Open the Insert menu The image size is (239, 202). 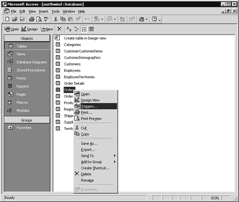43,11
